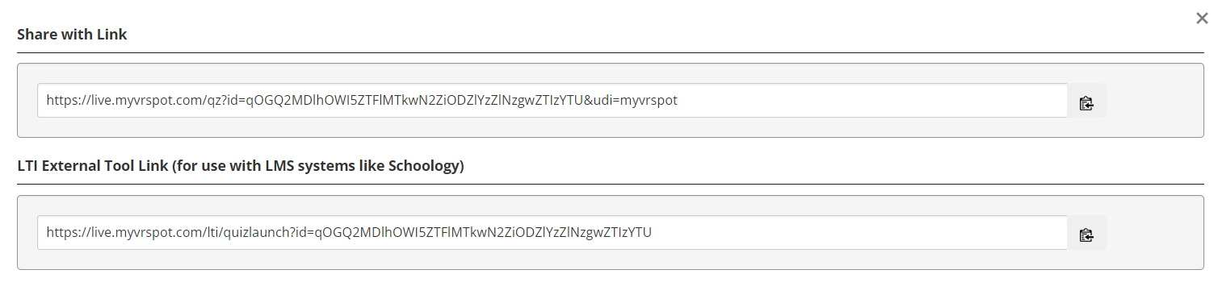Click inside the Share with Link URL field
This screenshot has width=1218, height=299.
click(552, 101)
